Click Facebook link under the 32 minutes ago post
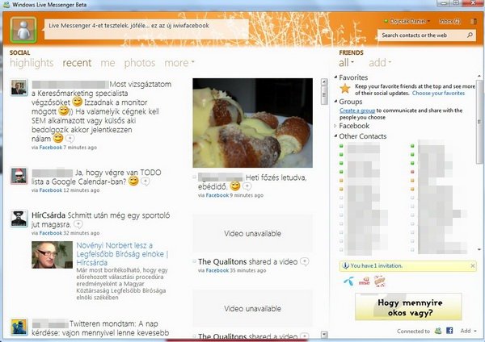 51,233
